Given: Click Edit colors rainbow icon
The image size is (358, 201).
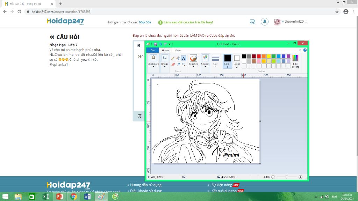Looking at the screenshot, I should click(295, 58).
